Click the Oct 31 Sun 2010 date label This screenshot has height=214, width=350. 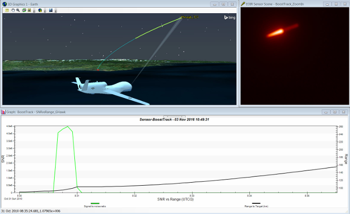point(13,199)
